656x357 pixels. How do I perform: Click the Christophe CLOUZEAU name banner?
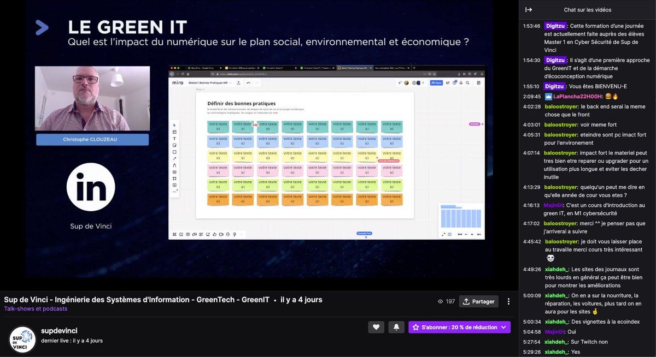[92, 140]
